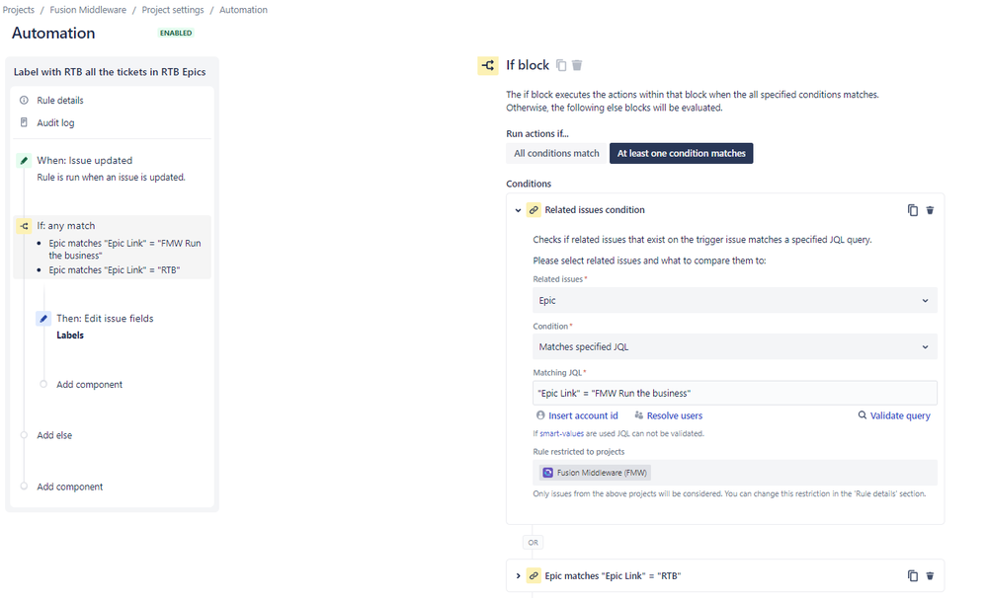987x598 pixels.
Task: Duplicate the Related issues condition
Action: point(913,210)
